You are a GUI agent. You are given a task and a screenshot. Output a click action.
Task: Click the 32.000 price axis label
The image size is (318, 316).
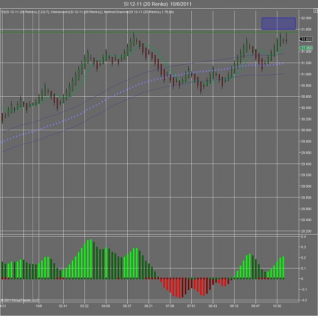pyautogui.click(x=306, y=18)
